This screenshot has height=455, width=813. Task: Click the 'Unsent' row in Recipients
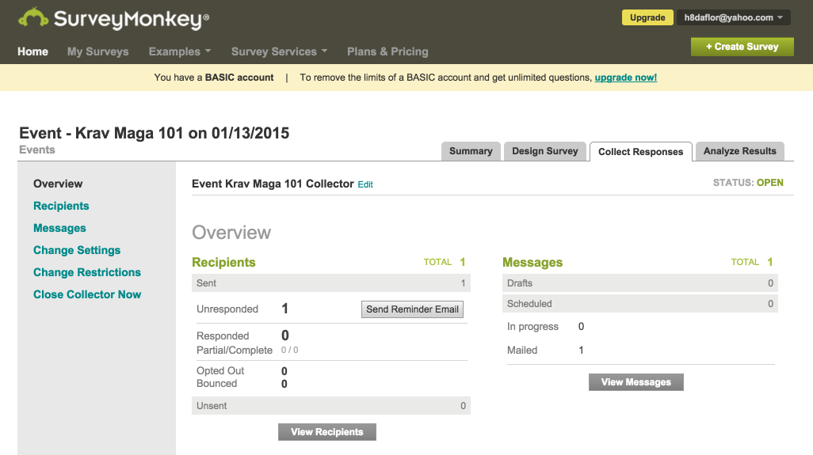point(330,406)
